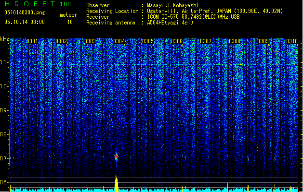Click the Receiving Location text Ogata-vill. Akita-Pref.
Screen dimensions: 303x192
(181, 11)
